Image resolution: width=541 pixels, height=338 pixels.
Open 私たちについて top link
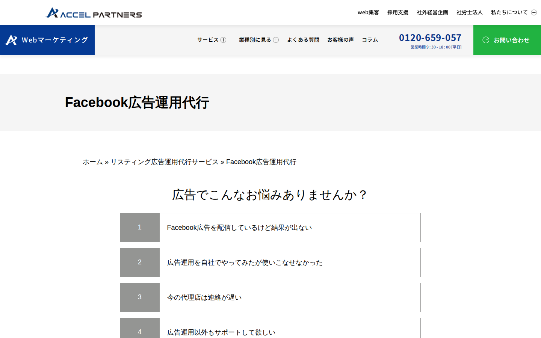tap(509, 12)
